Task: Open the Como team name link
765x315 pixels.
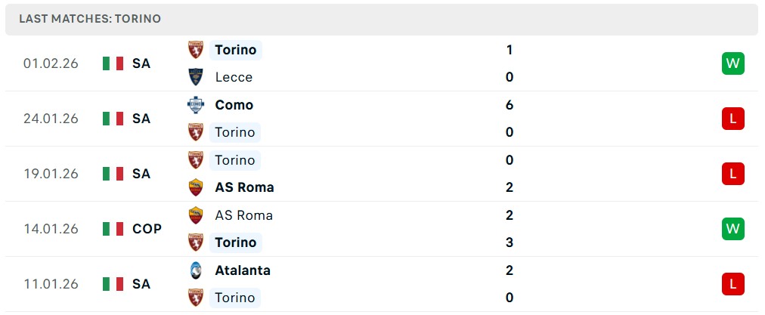Action: 234,105
